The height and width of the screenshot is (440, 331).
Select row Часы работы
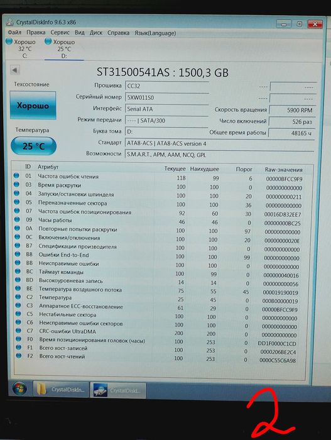point(158,221)
